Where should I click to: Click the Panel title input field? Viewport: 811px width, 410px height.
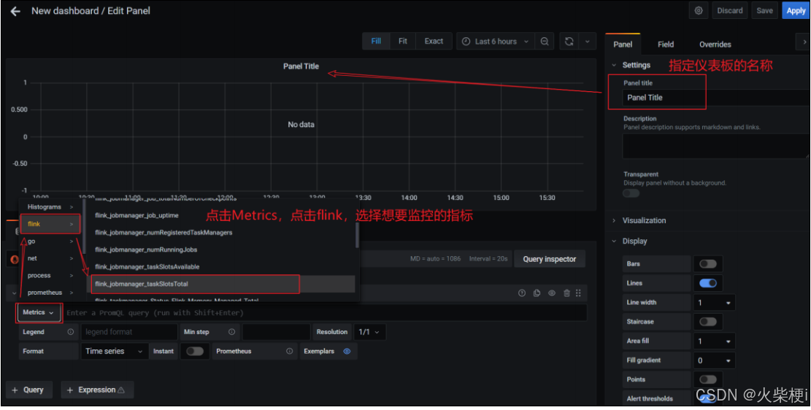[x=715, y=97]
